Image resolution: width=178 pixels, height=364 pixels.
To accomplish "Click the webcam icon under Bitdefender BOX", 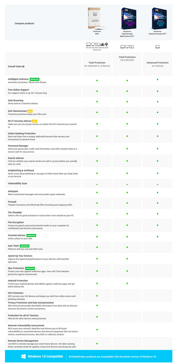I will click(x=107, y=44).
